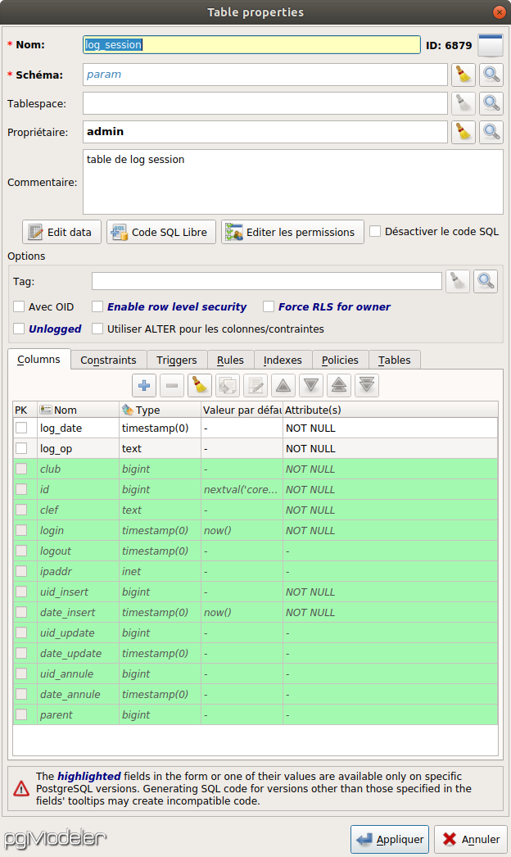Image resolution: width=511 pixels, height=857 pixels.
Task: Clear all columns with the broom icon
Action: (200, 385)
